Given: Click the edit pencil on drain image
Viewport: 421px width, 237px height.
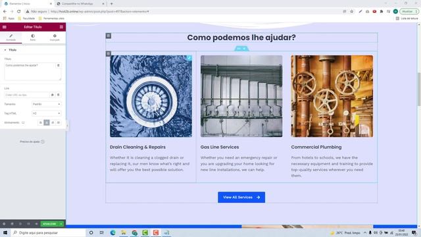Looking at the screenshot, I should (189, 58).
